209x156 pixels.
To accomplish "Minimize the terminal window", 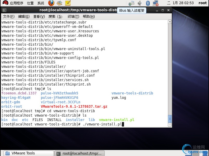I will 157,10.
